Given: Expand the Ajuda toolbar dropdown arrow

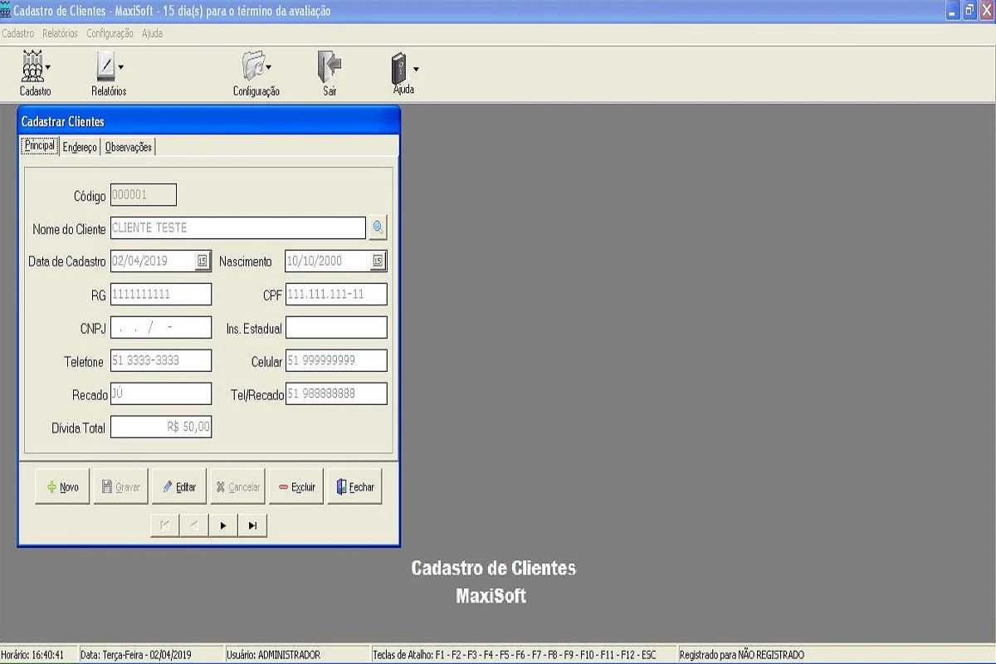Looking at the screenshot, I should (x=416, y=69).
